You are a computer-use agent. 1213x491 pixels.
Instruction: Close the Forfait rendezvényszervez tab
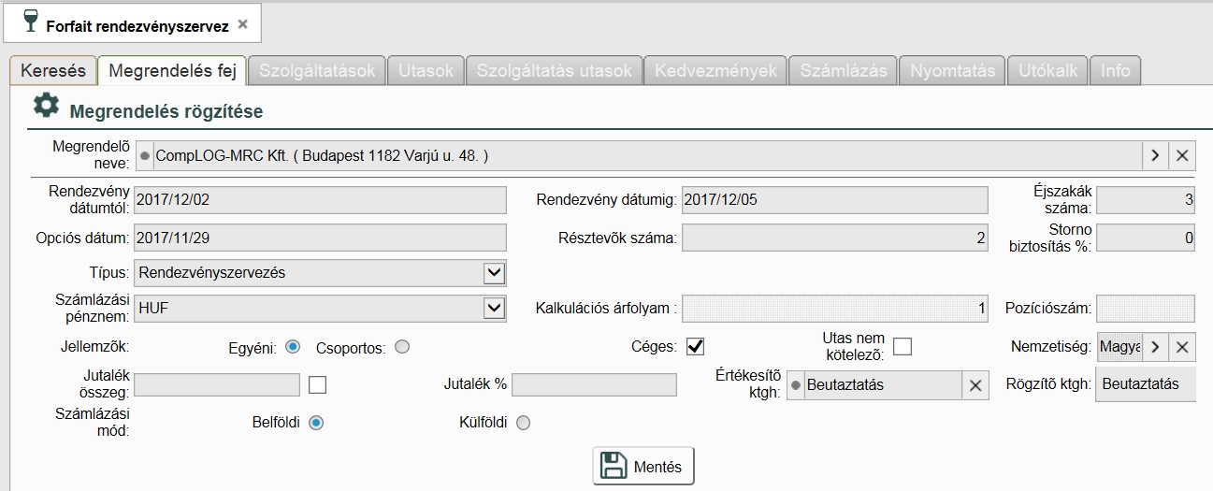pos(243,25)
